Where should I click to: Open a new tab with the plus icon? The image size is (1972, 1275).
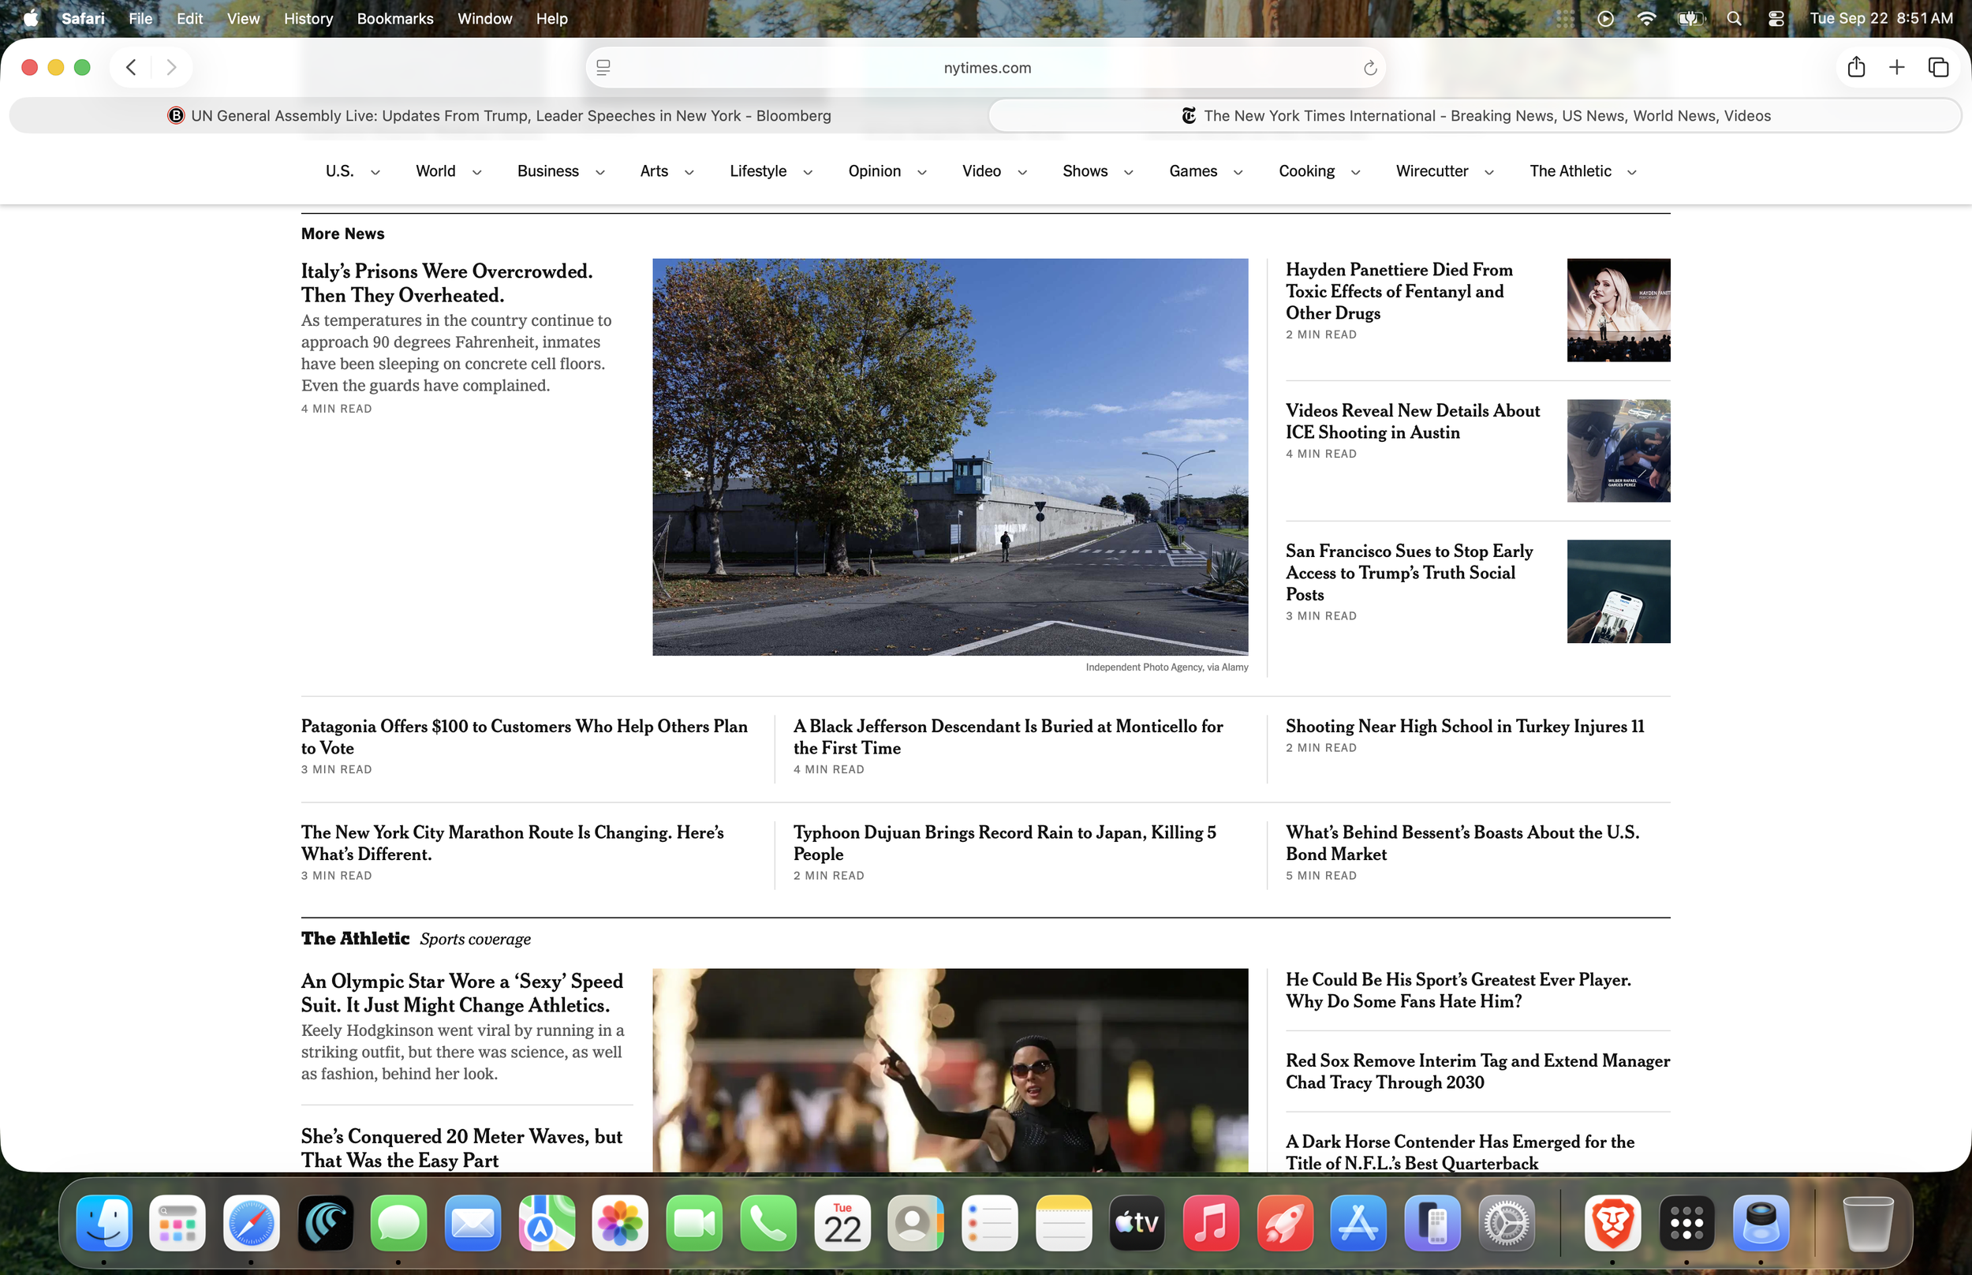1897,67
